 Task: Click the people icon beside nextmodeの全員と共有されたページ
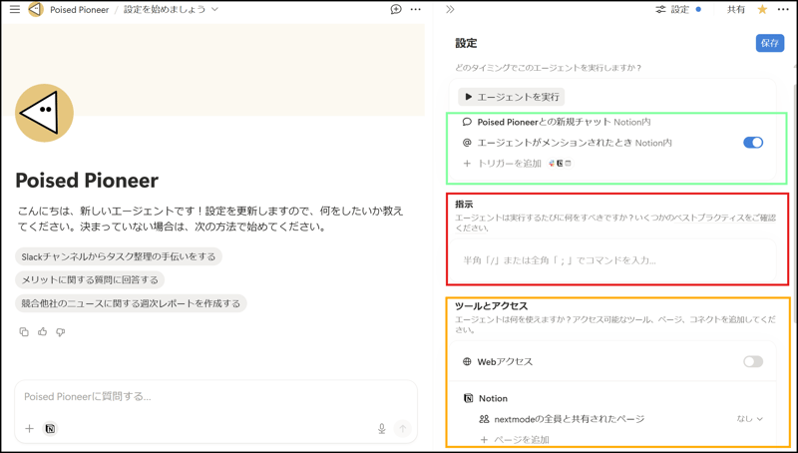tap(484, 419)
